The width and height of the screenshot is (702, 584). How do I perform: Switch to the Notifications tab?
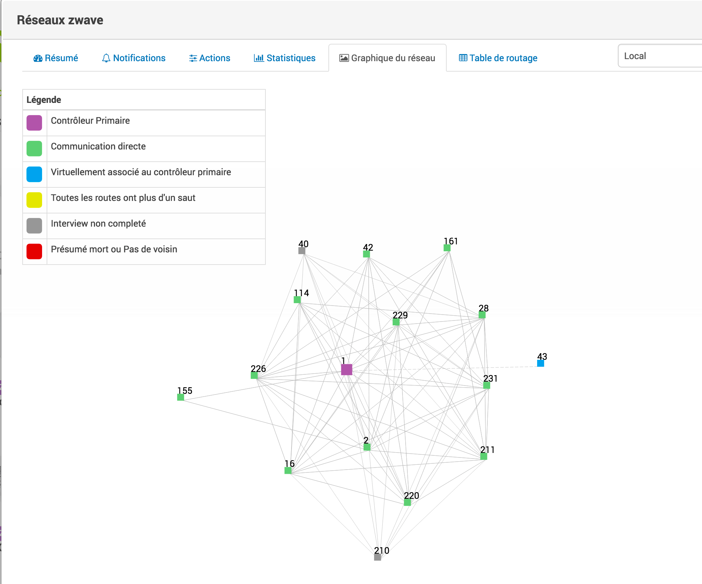pos(134,58)
